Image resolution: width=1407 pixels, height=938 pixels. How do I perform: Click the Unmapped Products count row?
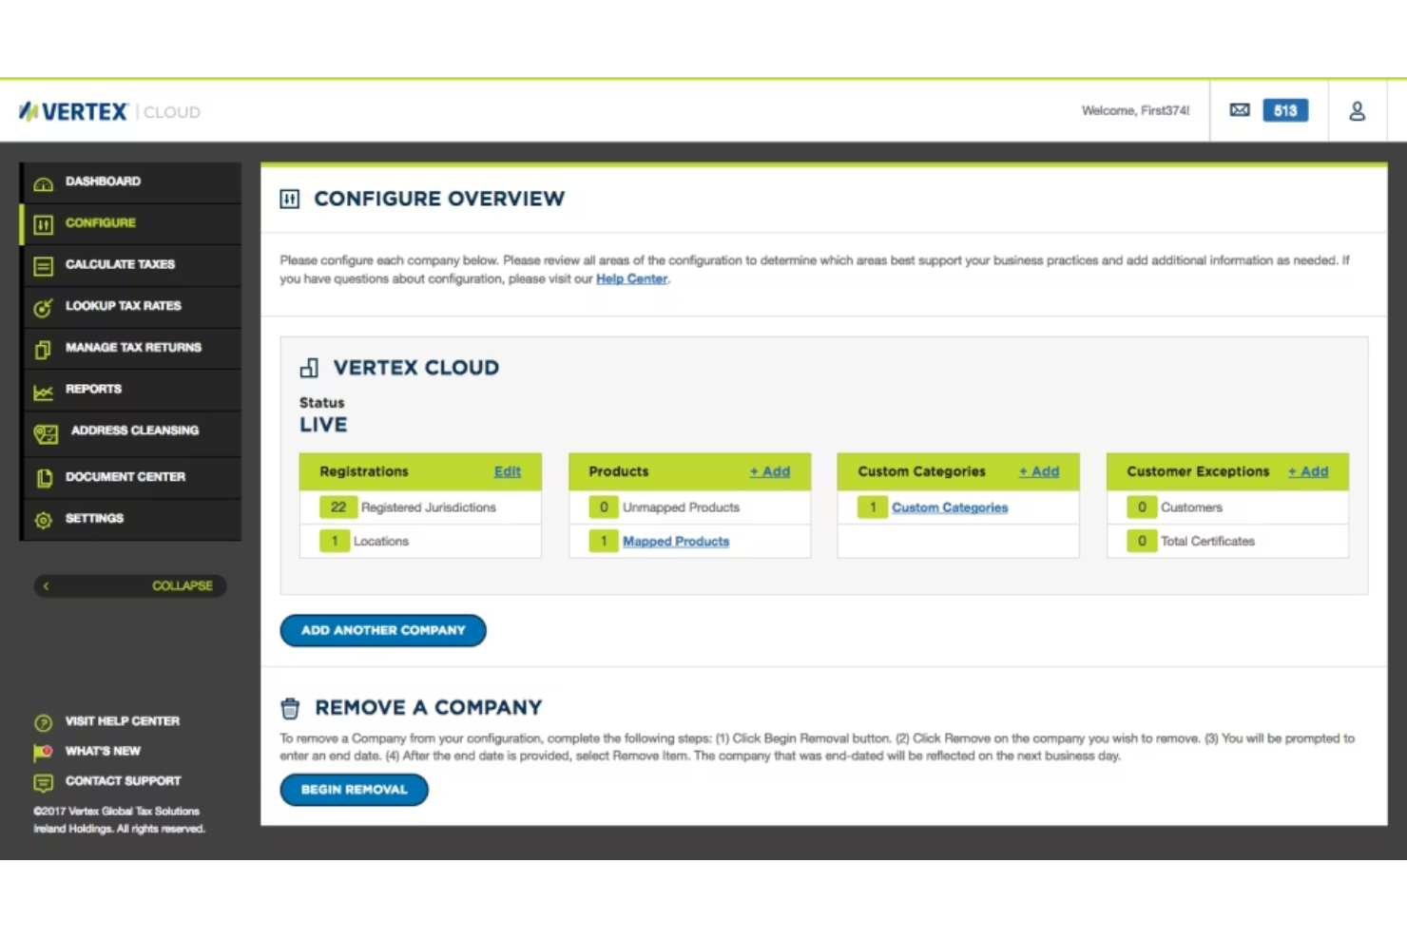(x=689, y=507)
